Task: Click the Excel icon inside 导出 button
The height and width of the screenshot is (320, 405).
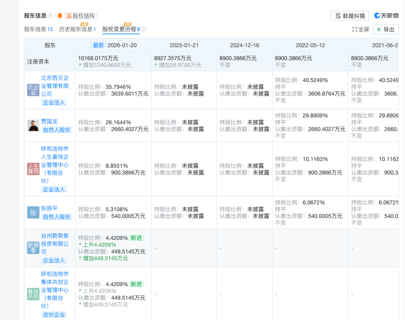Action: click(x=380, y=29)
